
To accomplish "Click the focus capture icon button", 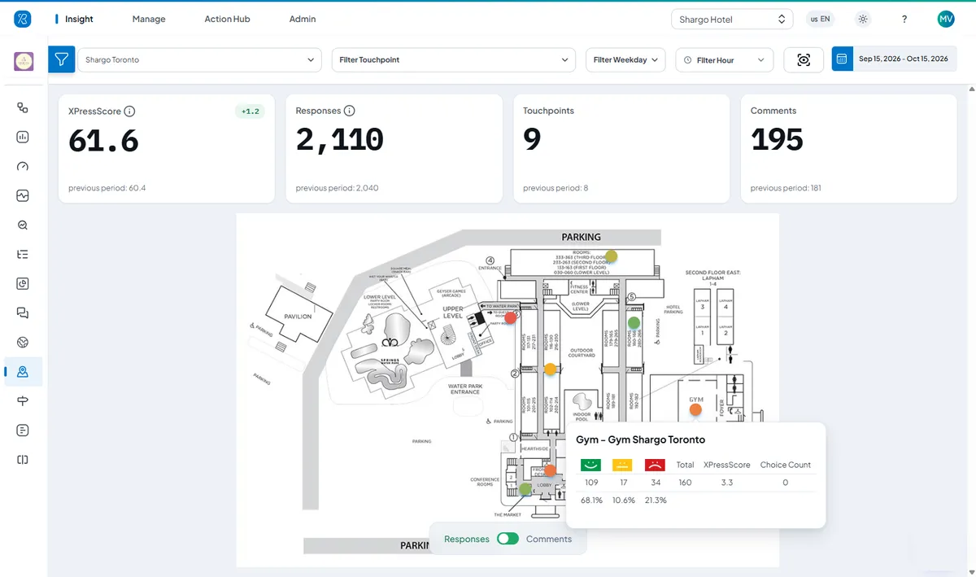I will (804, 59).
